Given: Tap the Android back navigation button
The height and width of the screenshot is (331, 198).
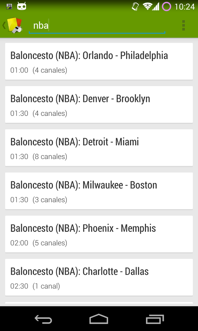Looking at the screenshot, I should [x=43, y=319].
